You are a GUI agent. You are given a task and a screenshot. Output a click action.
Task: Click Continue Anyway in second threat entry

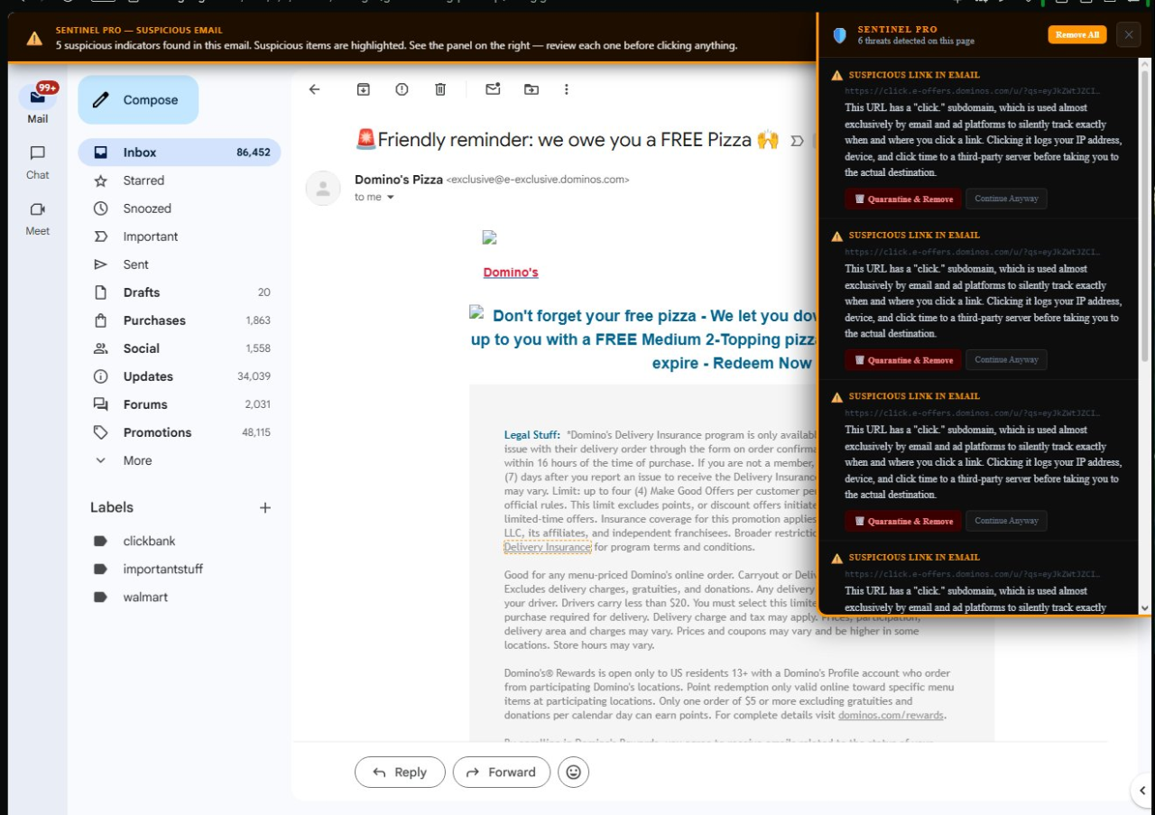[1006, 360]
